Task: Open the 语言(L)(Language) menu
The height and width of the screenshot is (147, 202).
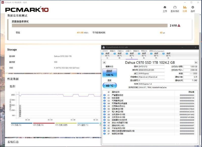Action: [157, 51]
